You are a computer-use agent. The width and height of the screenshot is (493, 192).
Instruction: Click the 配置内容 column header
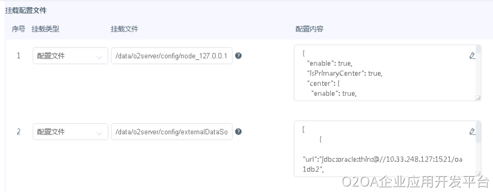point(309,29)
